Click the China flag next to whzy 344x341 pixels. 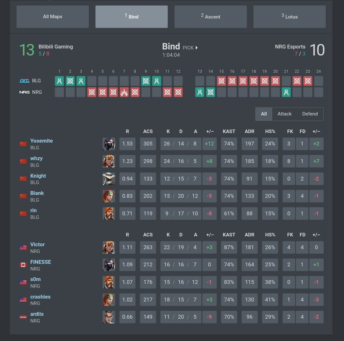(x=23, y=161)
